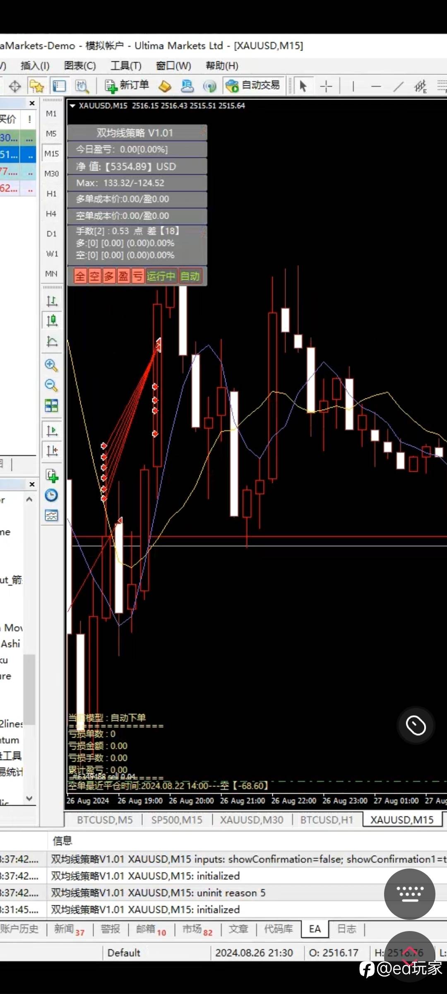Click the green 自动 button
This screenshot has height=994, width=447.
point(190,276)
